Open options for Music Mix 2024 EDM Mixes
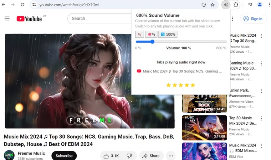 (x=261, y=146)
